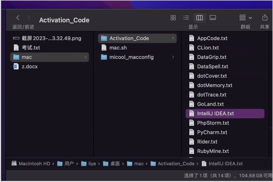Select the Activation_Code folder
The width and height of the screenshot is (273, 182).
point(129,38)
